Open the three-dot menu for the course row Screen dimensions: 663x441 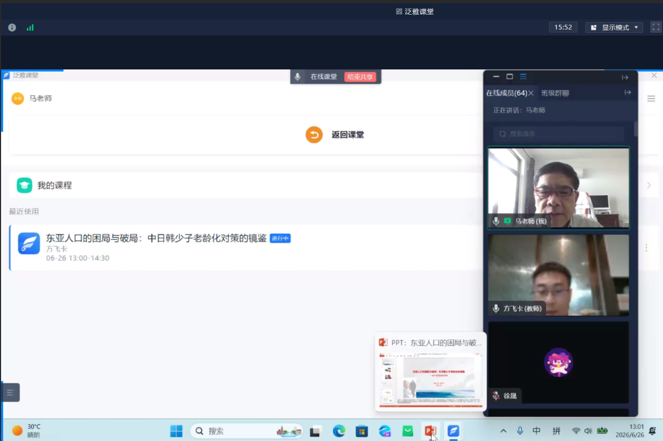tap(646, 248)
